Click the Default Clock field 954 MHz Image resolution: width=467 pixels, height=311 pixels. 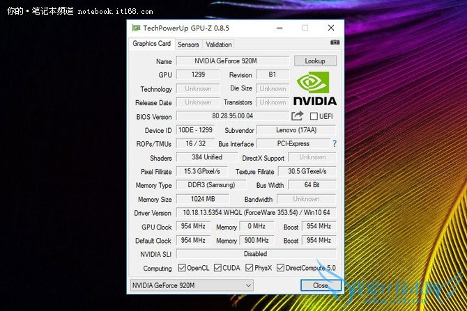click(x=193, y=240)
